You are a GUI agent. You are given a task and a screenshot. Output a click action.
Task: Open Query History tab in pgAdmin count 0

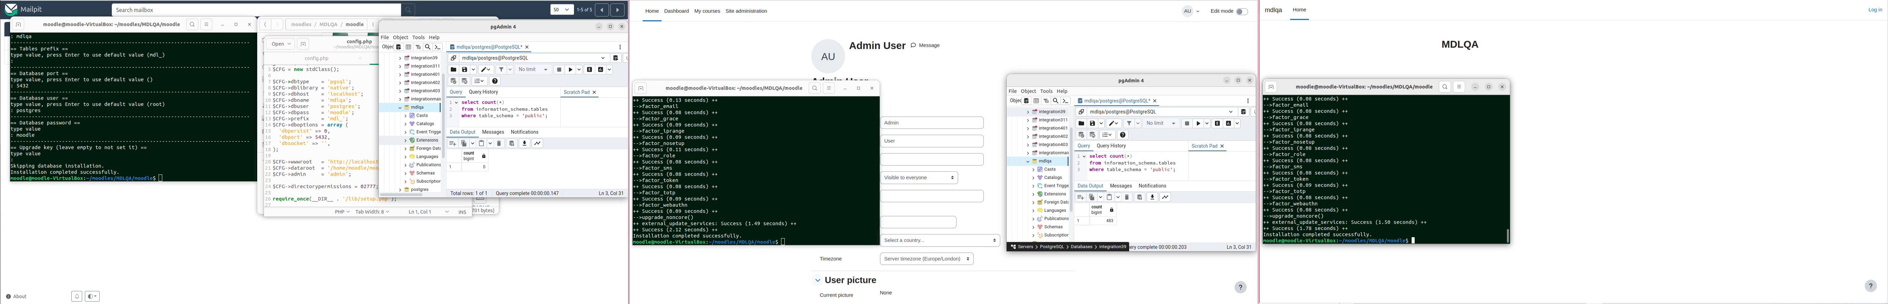(x=483, y=92)
